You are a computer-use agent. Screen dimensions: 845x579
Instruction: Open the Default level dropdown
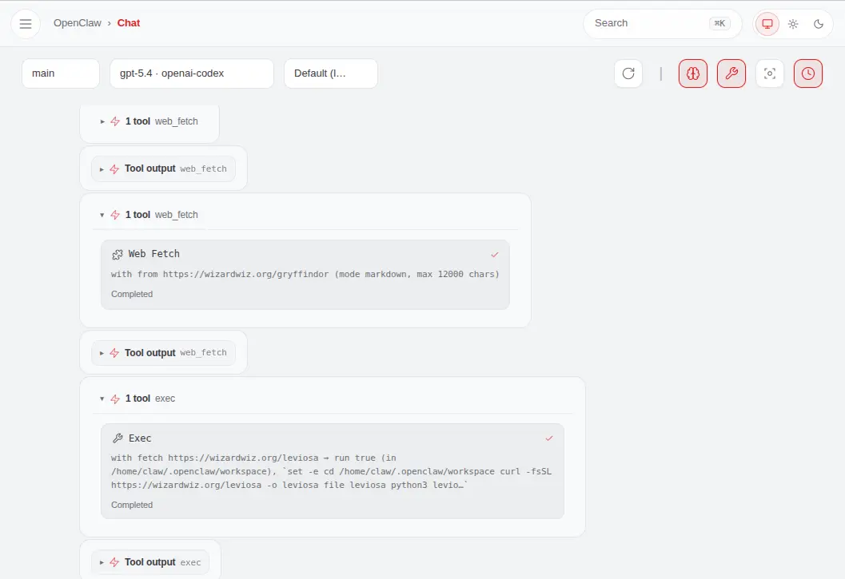pyautogui.click(x=331, y=73)
